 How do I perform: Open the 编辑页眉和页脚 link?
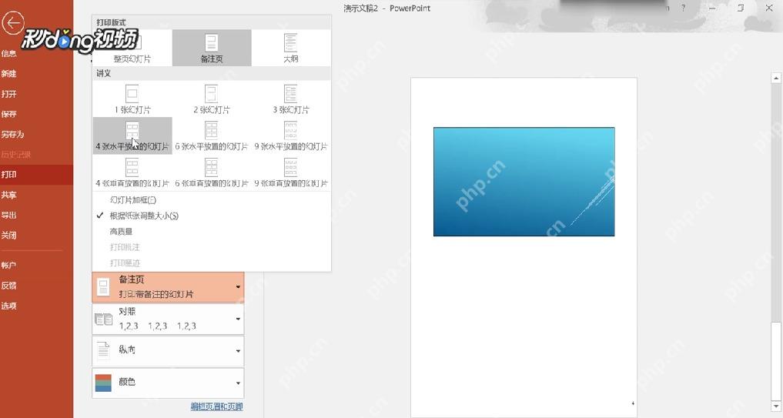[x=216, y=406]
